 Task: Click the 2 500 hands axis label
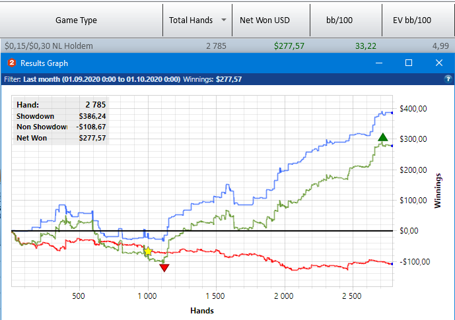coord(352,296)
